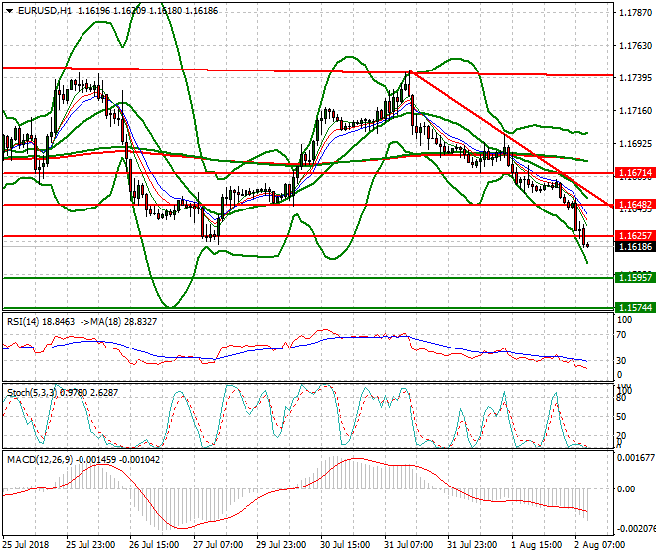Image resolution: width=656 pixels, height=556 pixels.
Task: Click the 2 Aug 07:00 time axis label
Action: pyautogui.click(x=600, y=545)
